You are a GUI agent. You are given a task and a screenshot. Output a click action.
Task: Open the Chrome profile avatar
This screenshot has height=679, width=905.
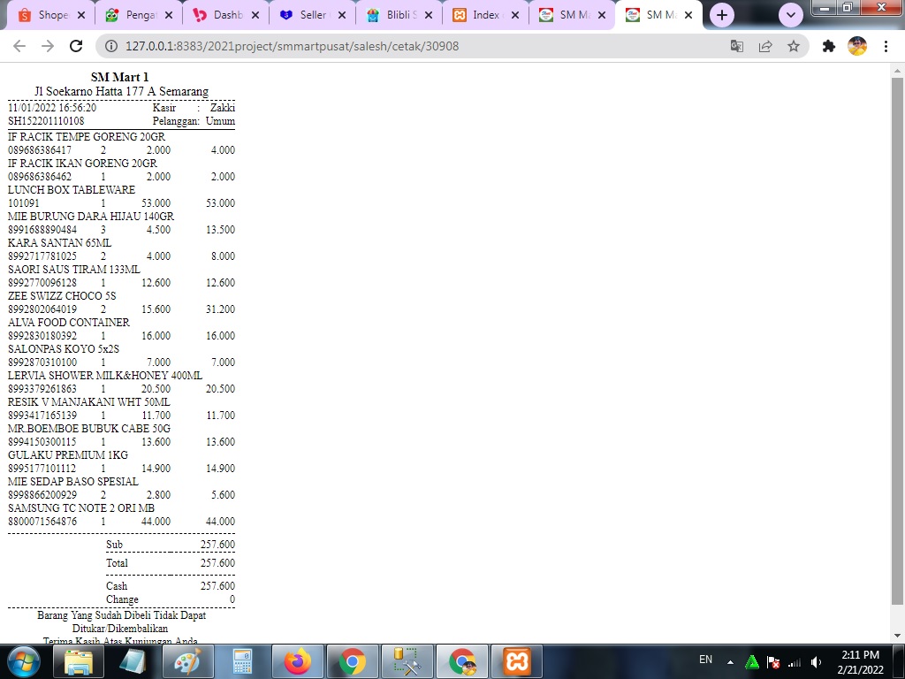coord(857,46)
